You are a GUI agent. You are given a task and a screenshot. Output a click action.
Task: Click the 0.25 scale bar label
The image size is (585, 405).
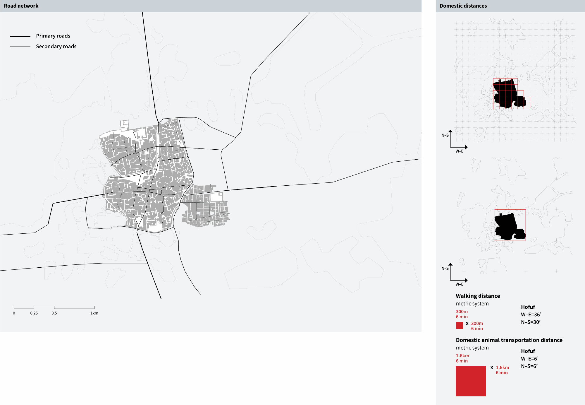pyautogui.click(x=34, y=313)
